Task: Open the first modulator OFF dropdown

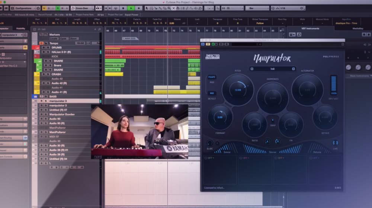Action: pos(211,158)
